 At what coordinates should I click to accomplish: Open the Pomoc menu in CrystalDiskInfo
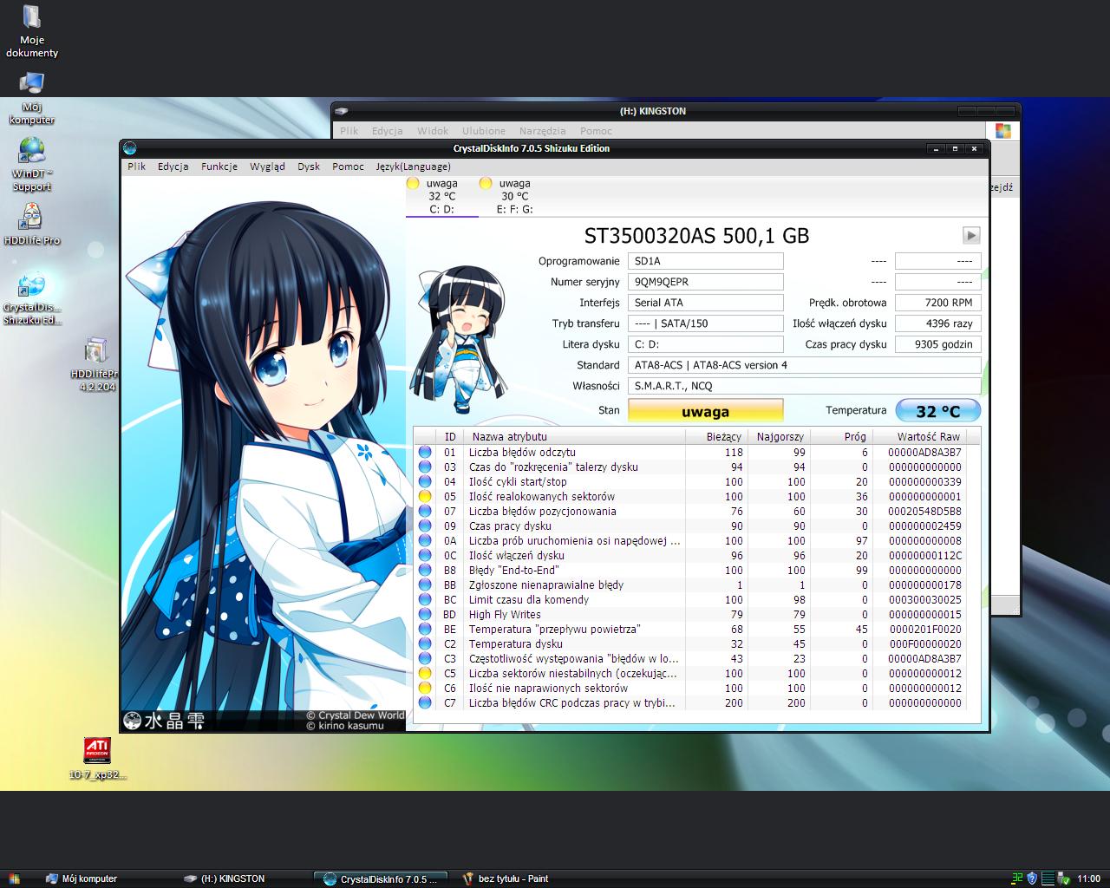coord(348,166)
